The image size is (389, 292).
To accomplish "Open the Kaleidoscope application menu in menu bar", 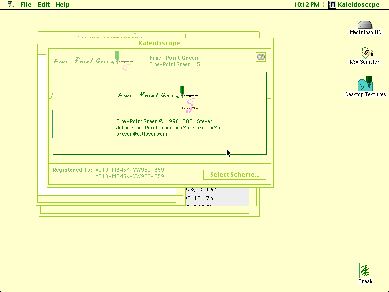I will pyautogui.click(x=354, y=5).
